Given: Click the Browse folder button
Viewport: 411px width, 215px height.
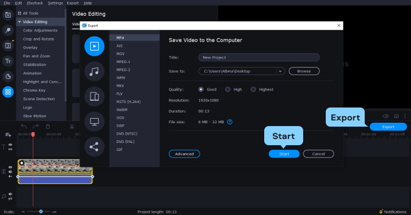Looking at the screenshot, I should (304, 71).
